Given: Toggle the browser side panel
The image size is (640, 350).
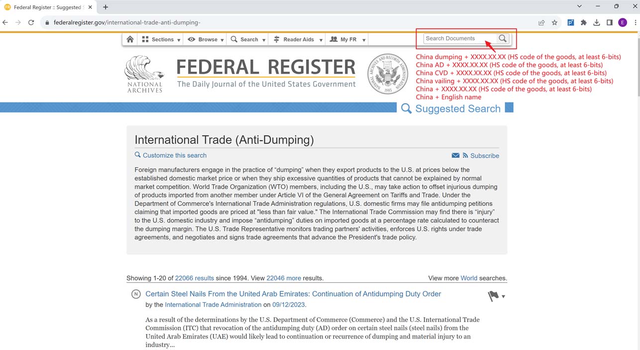Looking at the screenshot, I should pos(610,22).
